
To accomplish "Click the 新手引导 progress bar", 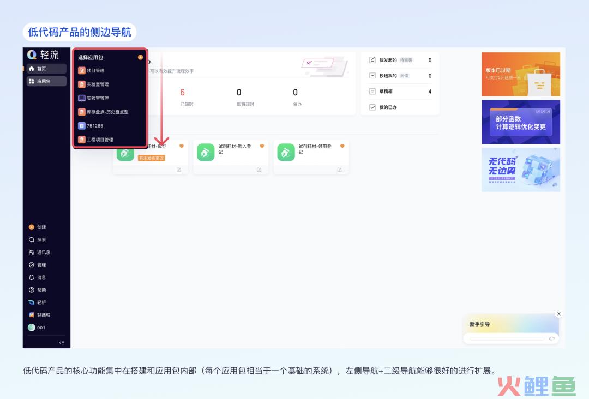I will pos(507,338).
